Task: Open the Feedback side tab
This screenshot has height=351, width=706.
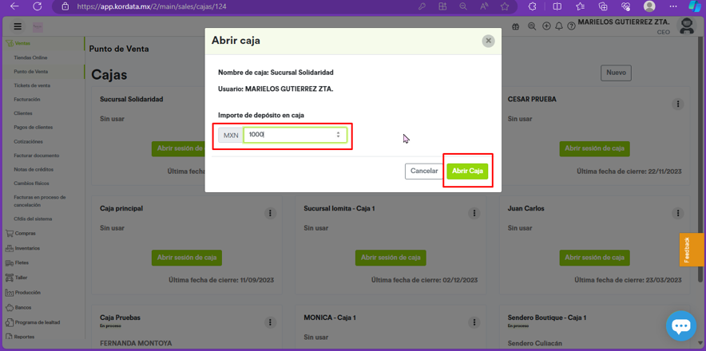Action: pyautogui.click(x=687, y=250)
